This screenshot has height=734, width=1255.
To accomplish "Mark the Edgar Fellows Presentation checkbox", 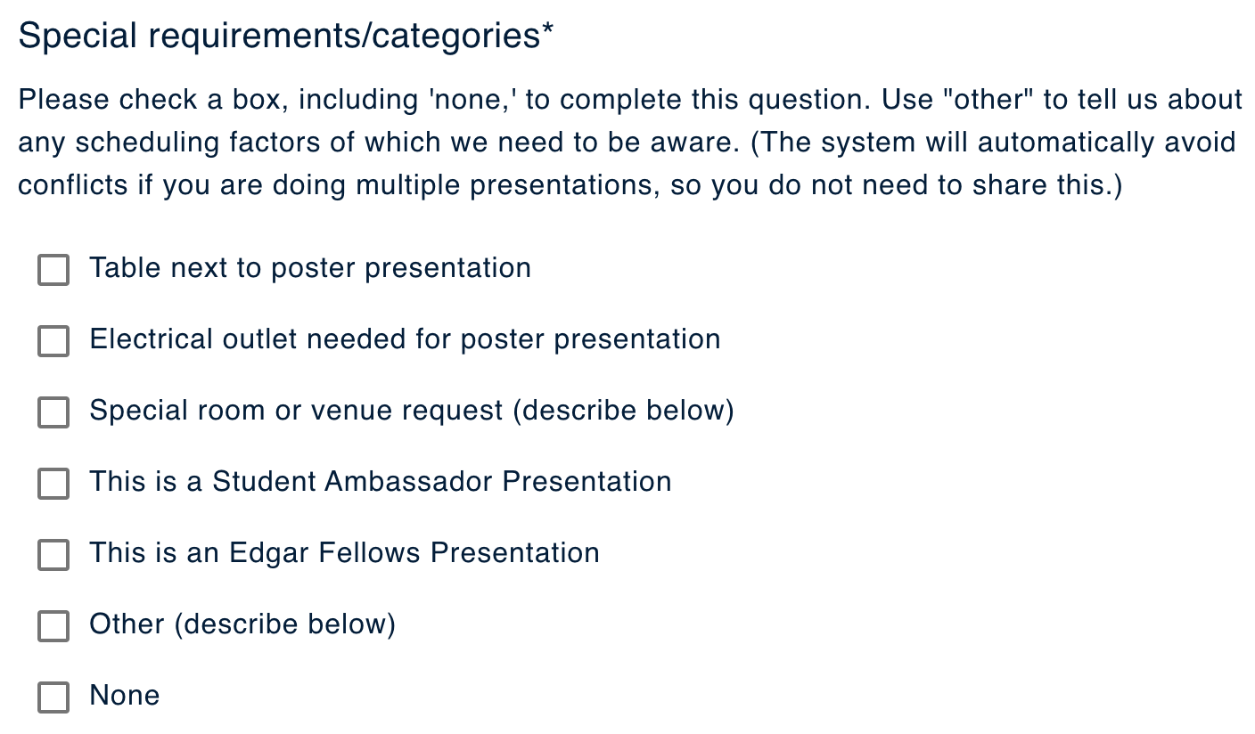I will (53, 555).
